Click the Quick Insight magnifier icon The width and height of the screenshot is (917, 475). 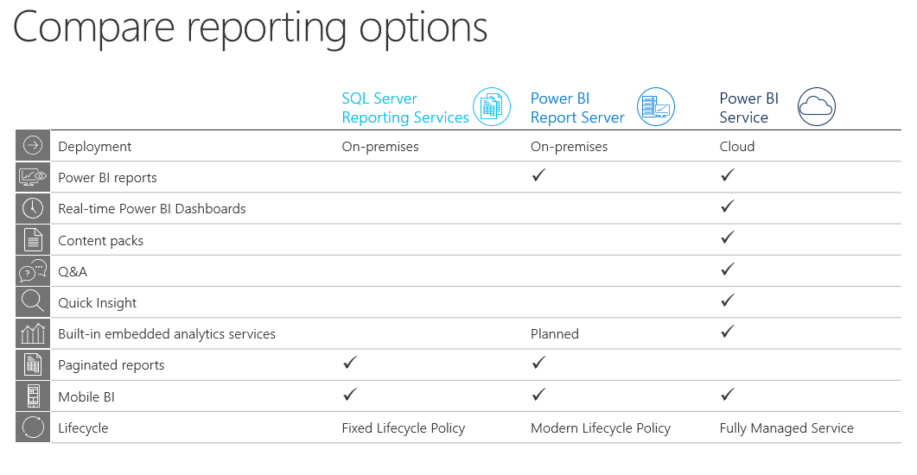pos(33,302)
